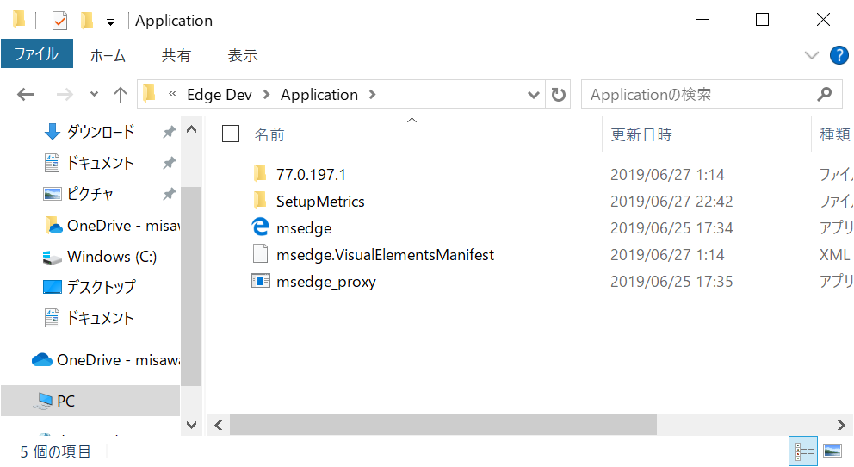The image size is (854, 467).
Task: Go up one folder level arrow
Action: pos(121,95)
